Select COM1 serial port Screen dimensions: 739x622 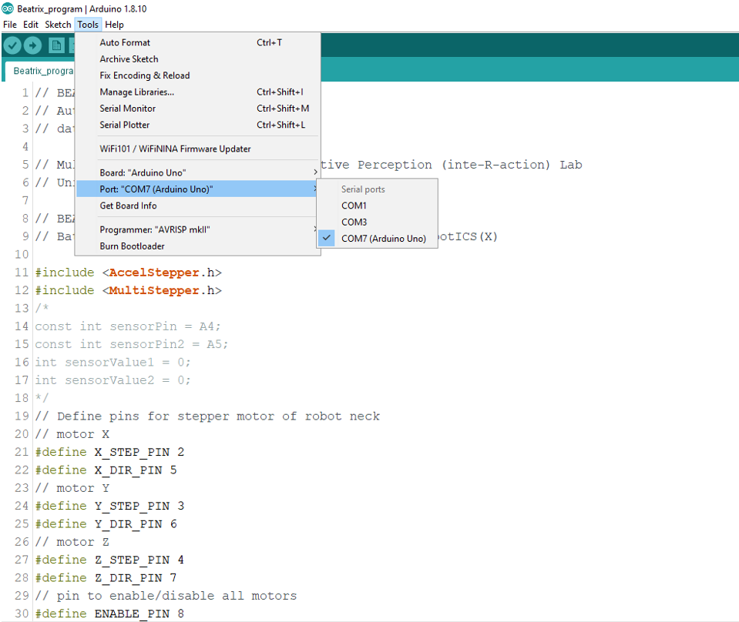[354, 206]
